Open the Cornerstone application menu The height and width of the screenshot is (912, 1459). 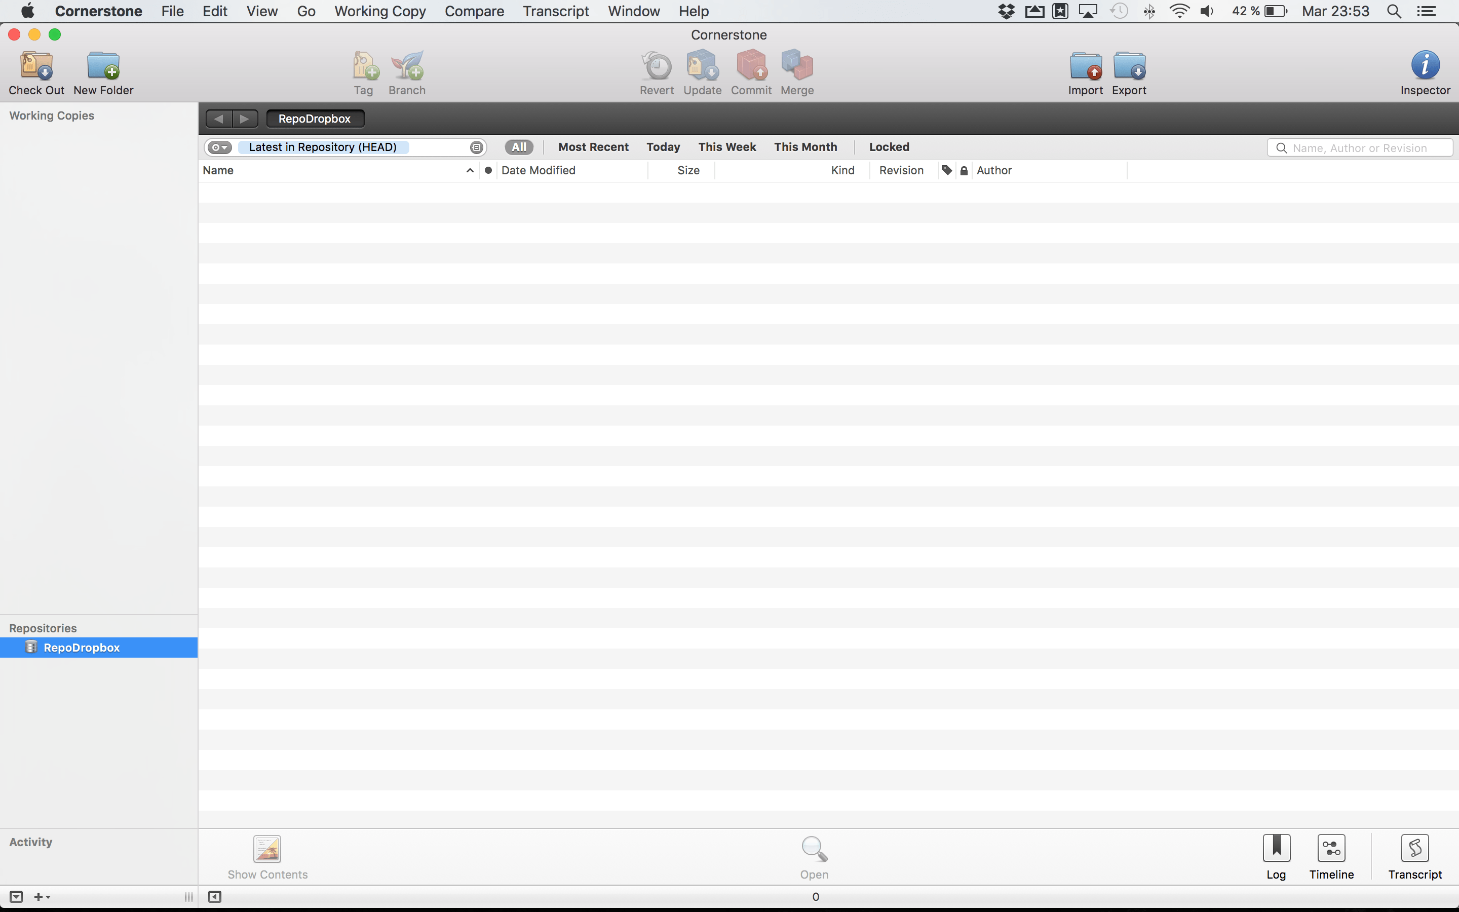tap(98, 12)
